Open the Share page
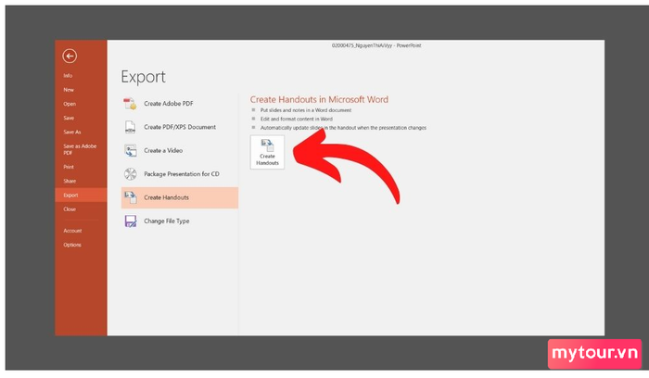This screenshot has width=649, height=378. (x=70, y=181)
